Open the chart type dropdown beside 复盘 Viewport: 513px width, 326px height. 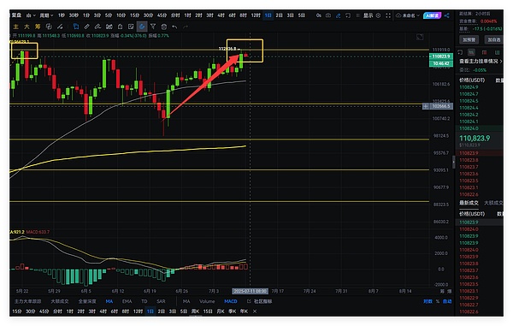click(31, 15)
